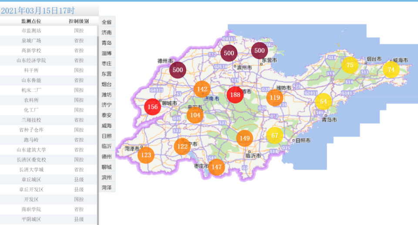Select the 科干所 station row
The image size is (418, 225).
coord(48,70)
